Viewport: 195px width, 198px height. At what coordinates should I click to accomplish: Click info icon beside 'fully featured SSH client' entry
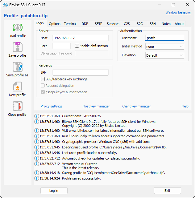tap(37, 122)
